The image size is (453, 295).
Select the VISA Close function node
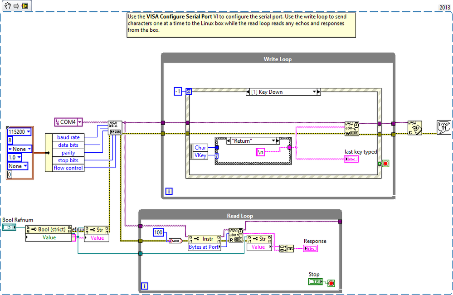click(x=414, y=128)
